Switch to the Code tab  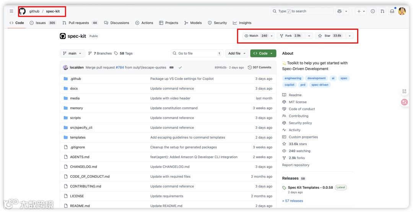tap(16, 23)
